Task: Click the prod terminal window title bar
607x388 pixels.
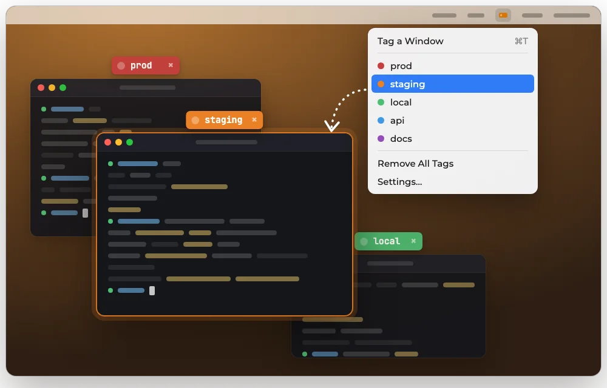Action: [146, 88]
